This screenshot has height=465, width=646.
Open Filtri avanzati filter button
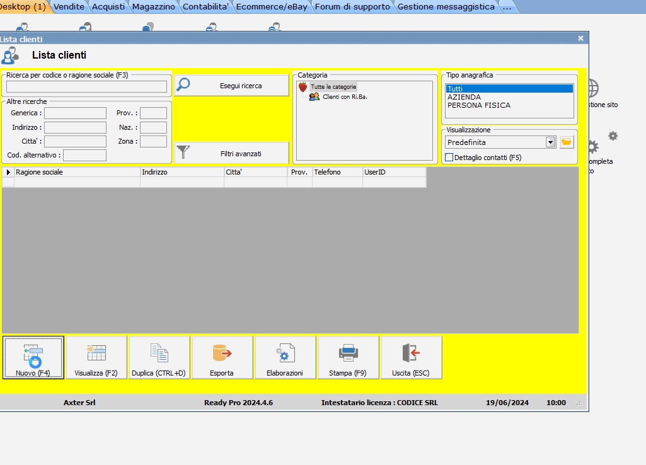[231, 154]
